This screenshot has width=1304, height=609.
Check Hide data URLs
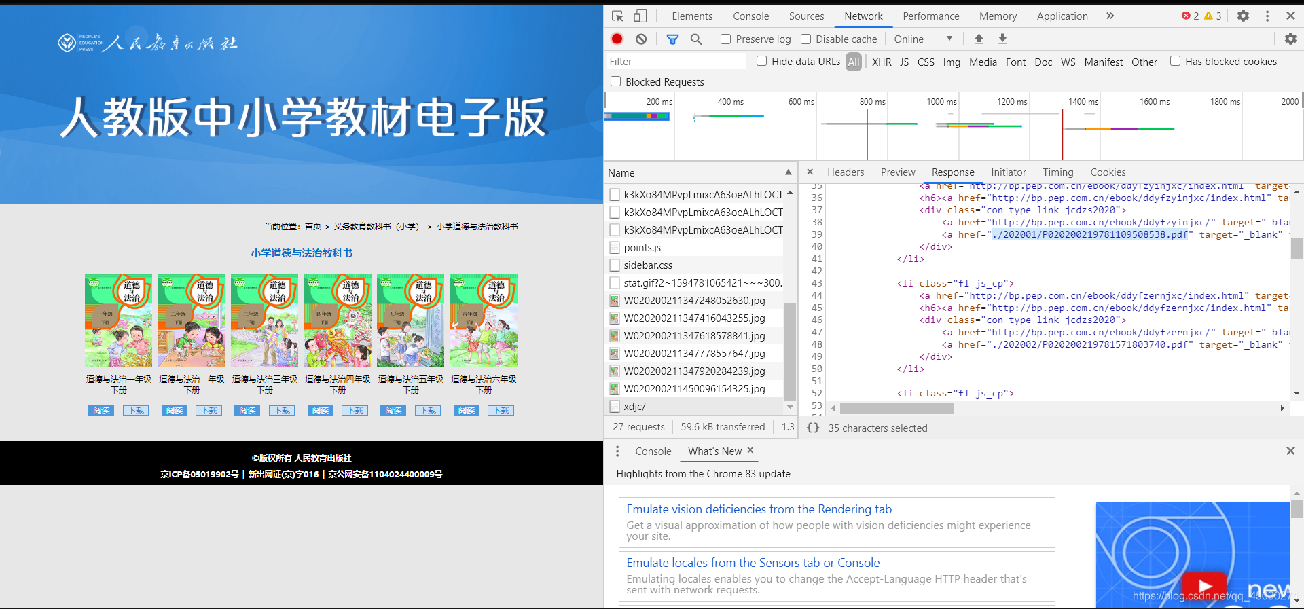click(x=761, y=61)
